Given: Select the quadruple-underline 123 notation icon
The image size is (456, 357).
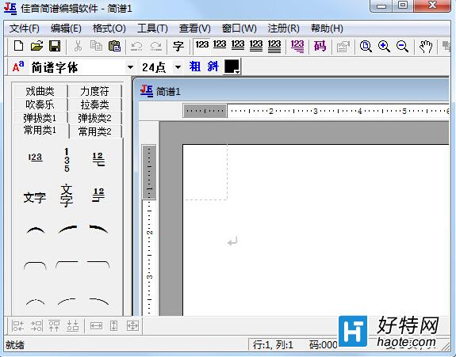Looking at the screenshot, I should pyautogui.click(x=274, y=46).
